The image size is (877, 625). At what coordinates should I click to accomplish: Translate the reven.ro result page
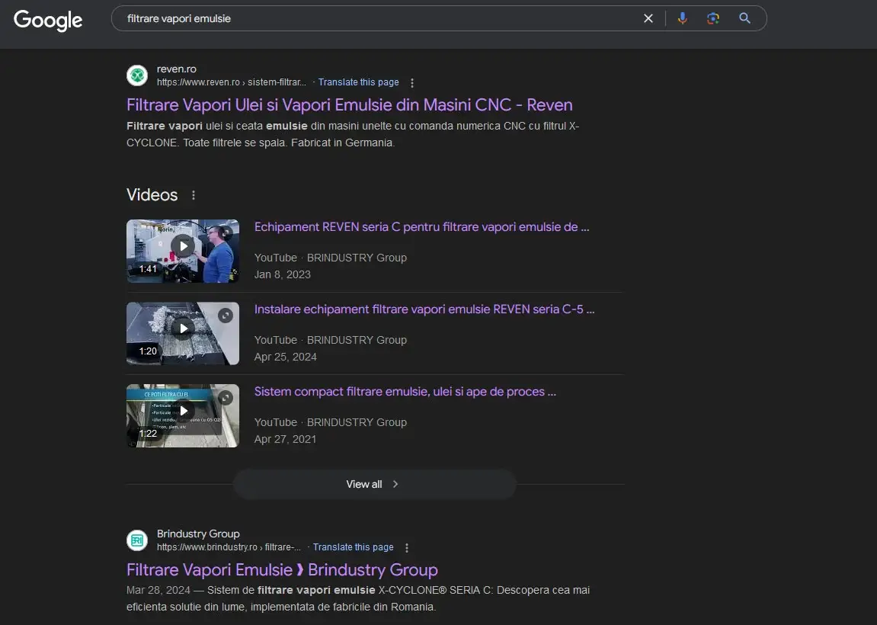coord(359,82)
